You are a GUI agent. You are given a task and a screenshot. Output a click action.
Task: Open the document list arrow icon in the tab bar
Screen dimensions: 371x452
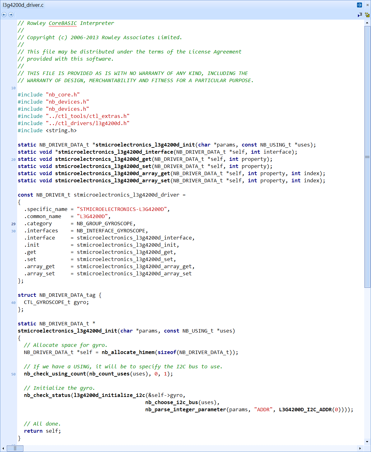359,5
